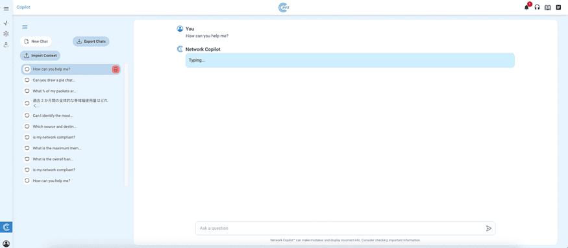Open the 'Can you draw a pie char...' chat
The width and height of the screenshot is (568, 248).
pos(71,80)
